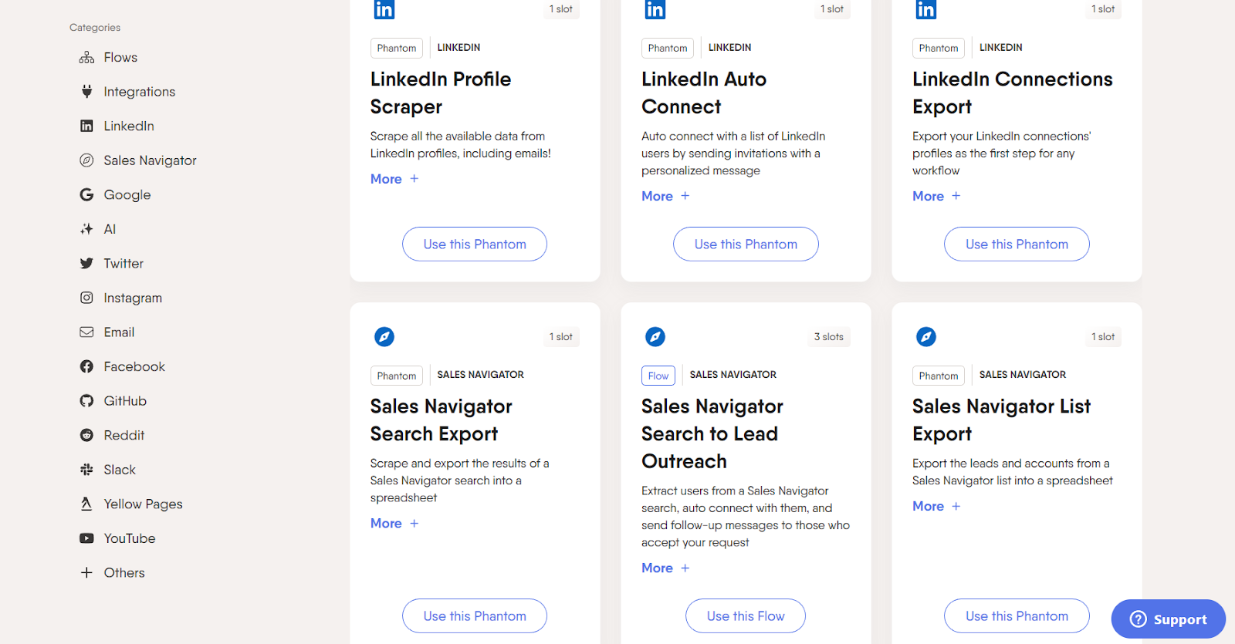Image resolution: width=1235 pixels, height=644 pixels.
Task: Select the Yellow Pages category label
Action: coord(144,504)
